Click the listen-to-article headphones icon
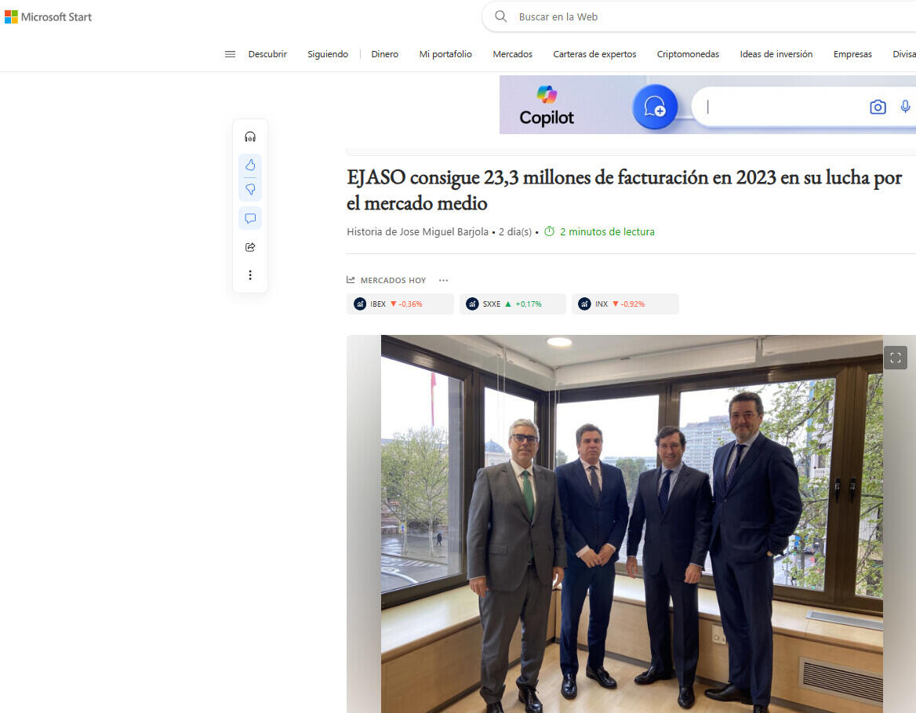The image size is (916, 713). 250,136
